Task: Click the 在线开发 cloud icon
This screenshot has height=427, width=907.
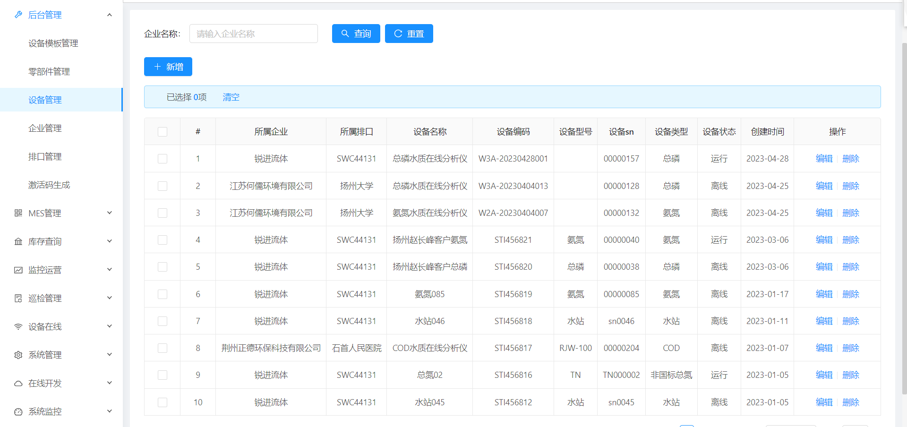Action: [18, 383]
